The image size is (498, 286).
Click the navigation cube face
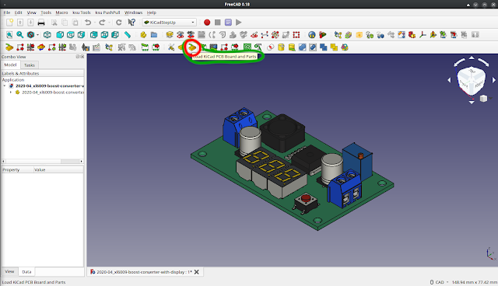(471, 81)
